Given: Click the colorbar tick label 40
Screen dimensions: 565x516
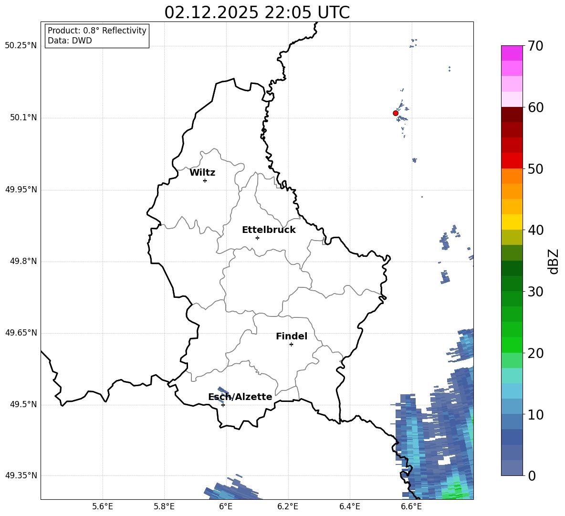Looking at the screenshot, I should point(535,230).
